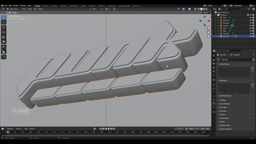Screen dimensions: 256x144
Task: Expand the Color Attributes panel
Action: [x=224, y=104]
